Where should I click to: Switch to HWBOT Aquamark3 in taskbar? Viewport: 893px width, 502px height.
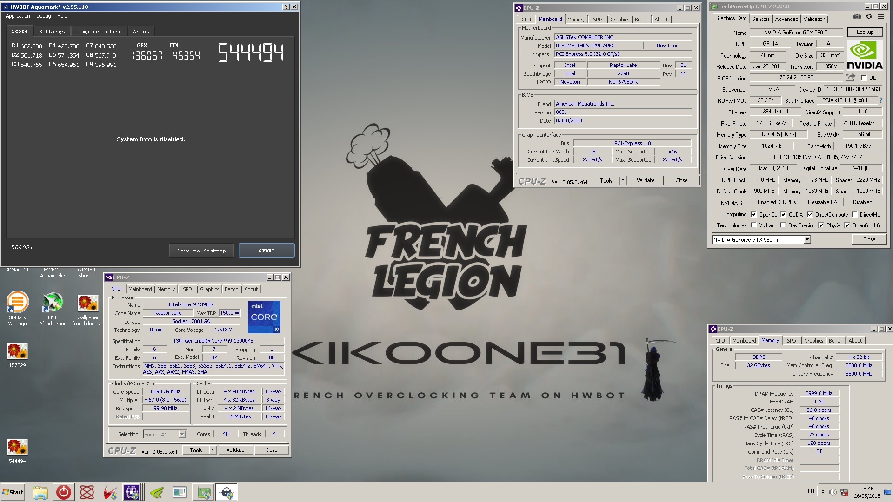[x=227, y=492]
